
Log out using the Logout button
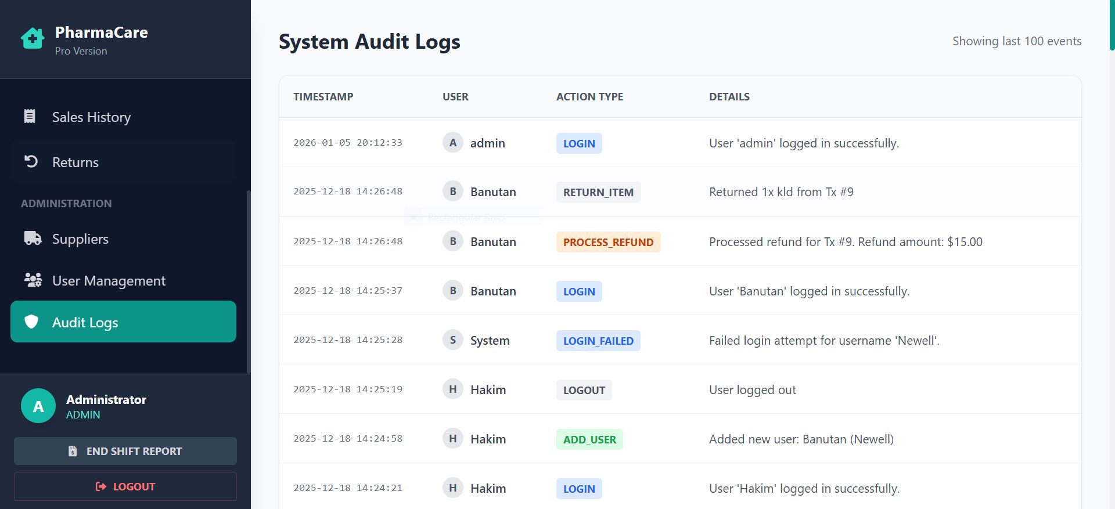point(125,486)
